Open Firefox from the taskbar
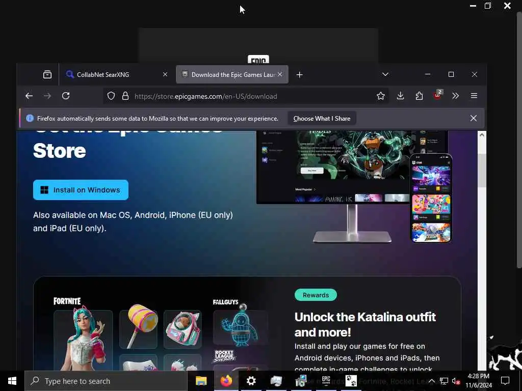522x391 pixels. 226,381
